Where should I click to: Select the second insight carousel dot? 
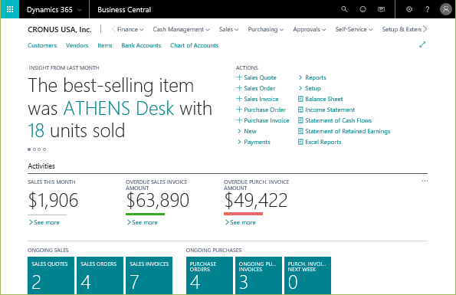pos(34,149)
